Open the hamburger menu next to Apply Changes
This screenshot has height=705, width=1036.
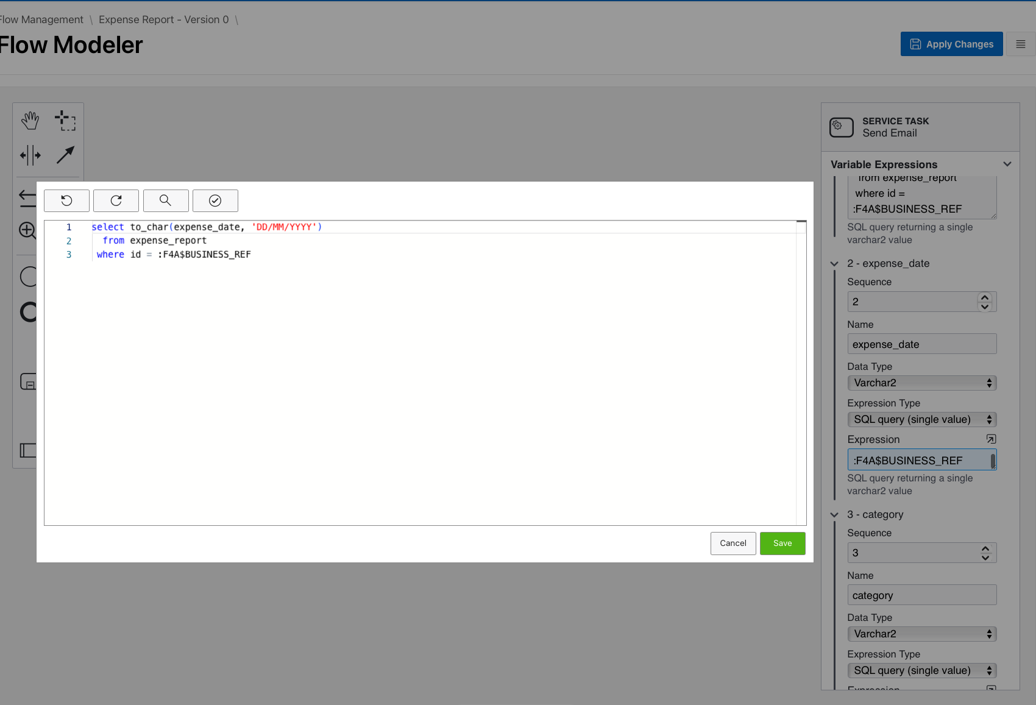click(x=1020, y=43)
